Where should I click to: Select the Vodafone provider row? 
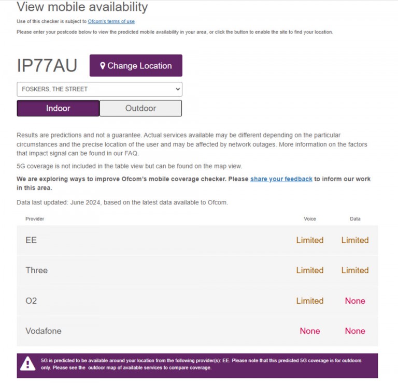click(x=197, y=331)
